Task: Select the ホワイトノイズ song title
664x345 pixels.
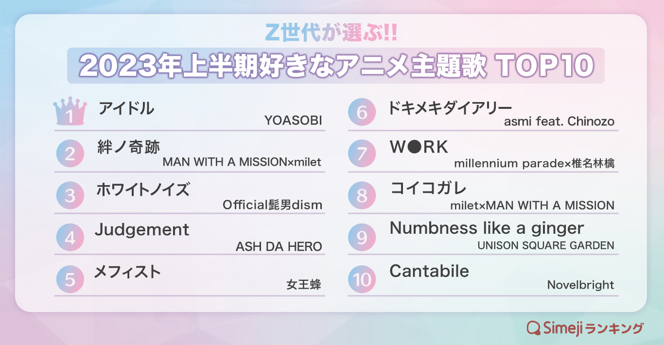Action: [x=143, y=189]
